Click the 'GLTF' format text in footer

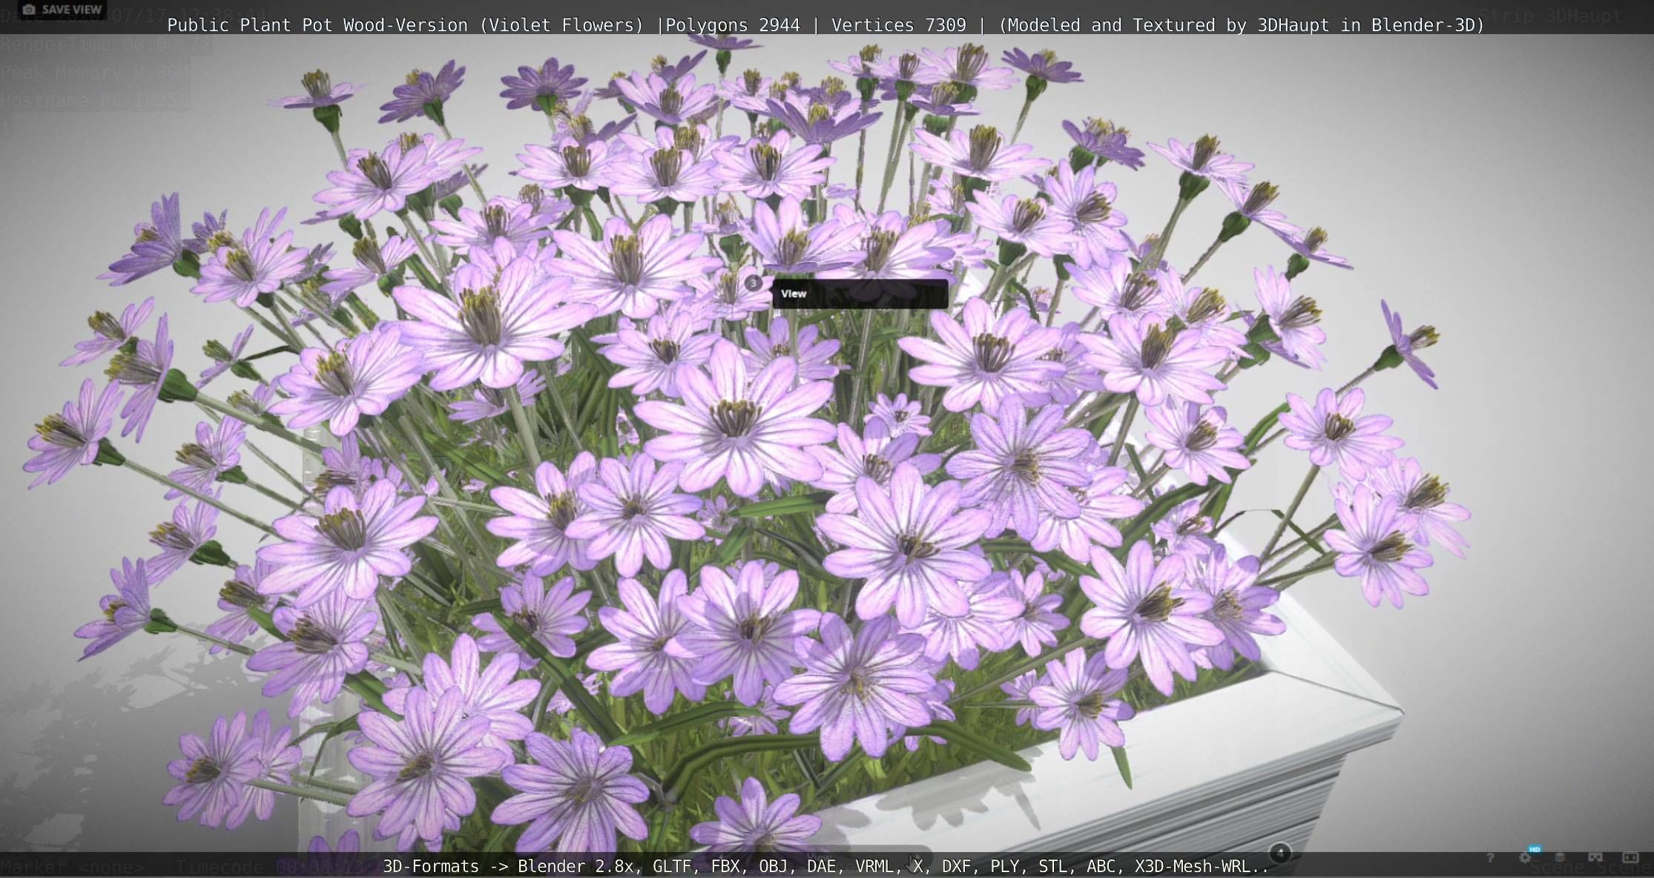(x=676, y=866)
